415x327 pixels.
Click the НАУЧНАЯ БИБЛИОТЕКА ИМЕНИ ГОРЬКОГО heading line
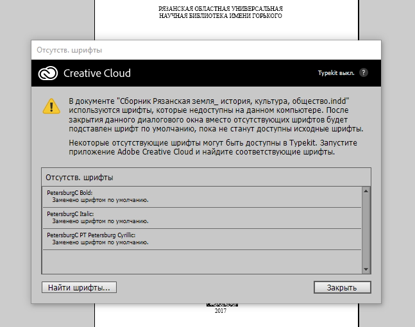click(x=221, y=16)
